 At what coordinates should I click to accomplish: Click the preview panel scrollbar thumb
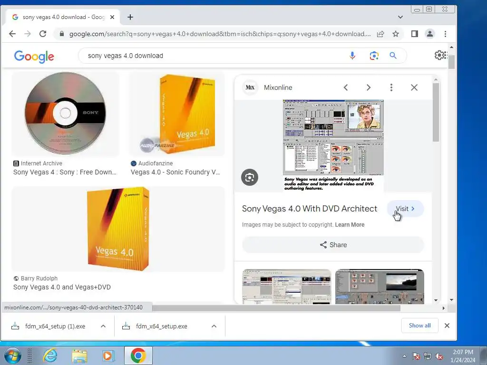point(436,112)
